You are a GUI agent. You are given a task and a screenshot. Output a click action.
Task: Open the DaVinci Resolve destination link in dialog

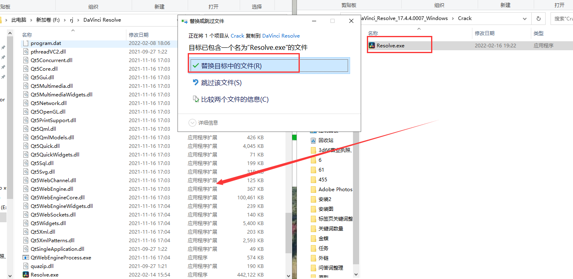pyautogui.click(x=281, y=36)
